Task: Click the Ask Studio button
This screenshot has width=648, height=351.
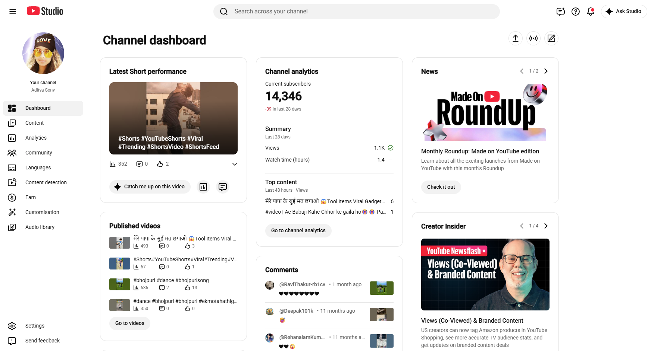Action: tap(624, 12)
